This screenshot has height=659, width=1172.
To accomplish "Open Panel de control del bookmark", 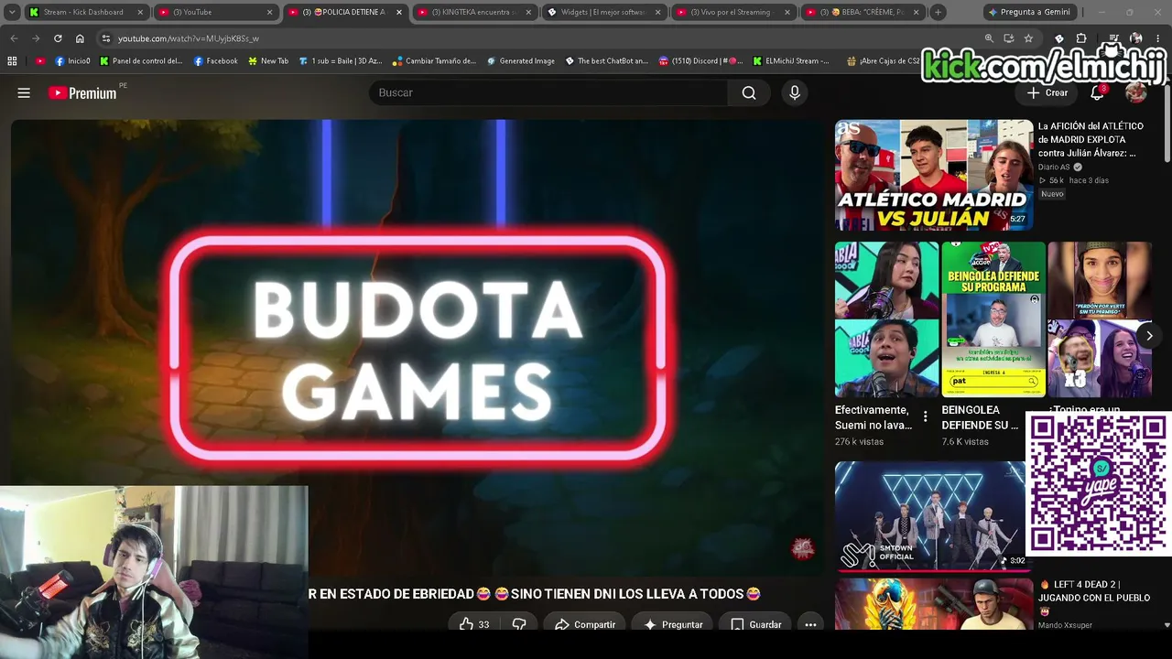I will tap(141, 61).
